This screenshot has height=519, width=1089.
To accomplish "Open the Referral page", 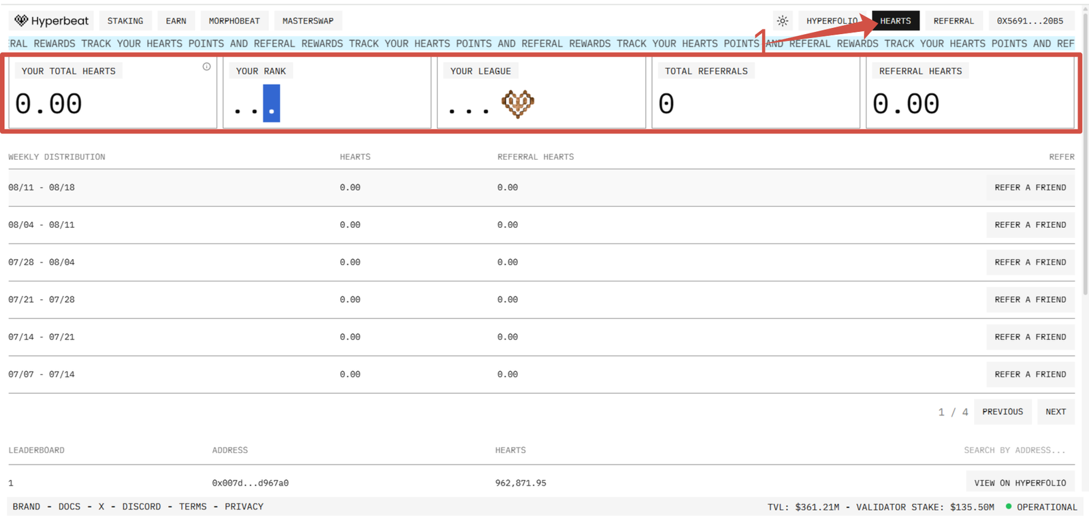I will click(953, 21).
